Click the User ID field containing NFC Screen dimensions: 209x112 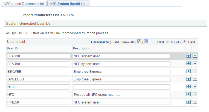[x=38, y=94]
